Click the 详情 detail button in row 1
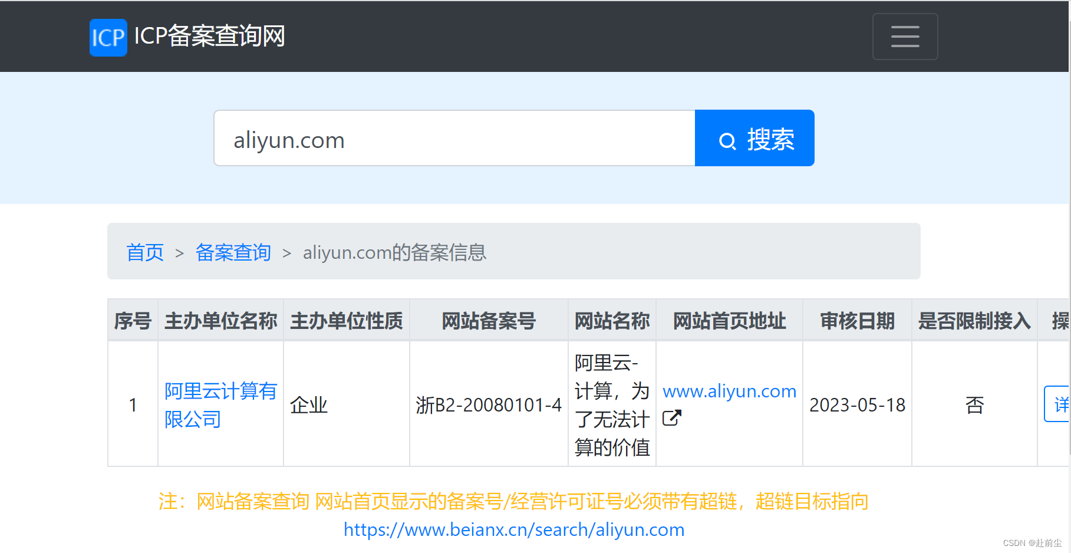1071x553 pixels. click(x=1059, y=404)
